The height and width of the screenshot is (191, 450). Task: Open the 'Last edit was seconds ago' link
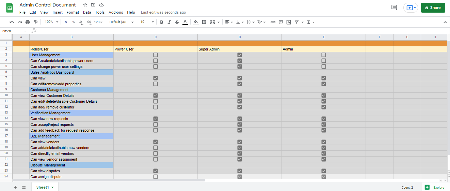163,12
